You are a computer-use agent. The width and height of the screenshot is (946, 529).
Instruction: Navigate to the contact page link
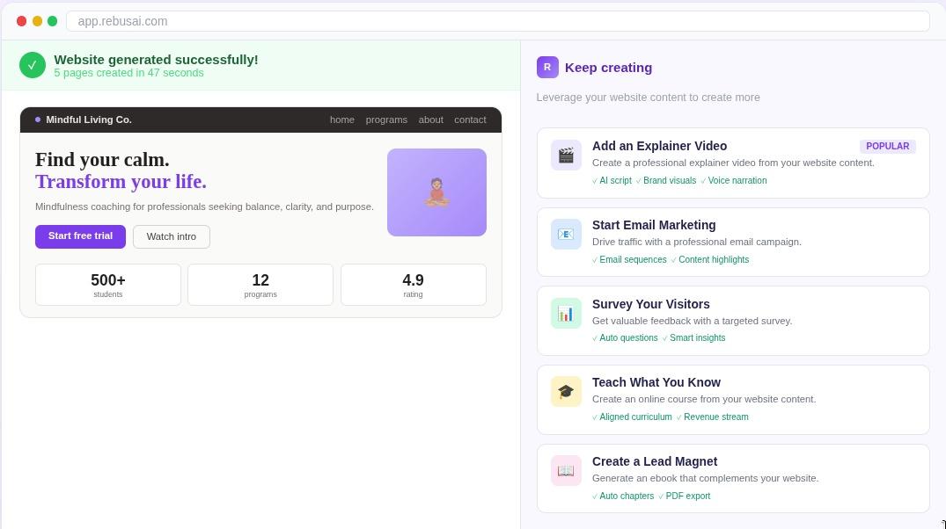point(470,120)
